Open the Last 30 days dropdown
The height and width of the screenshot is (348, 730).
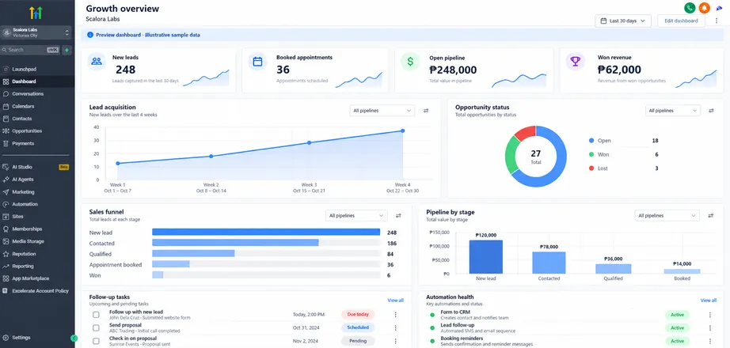tap(623, 21)
